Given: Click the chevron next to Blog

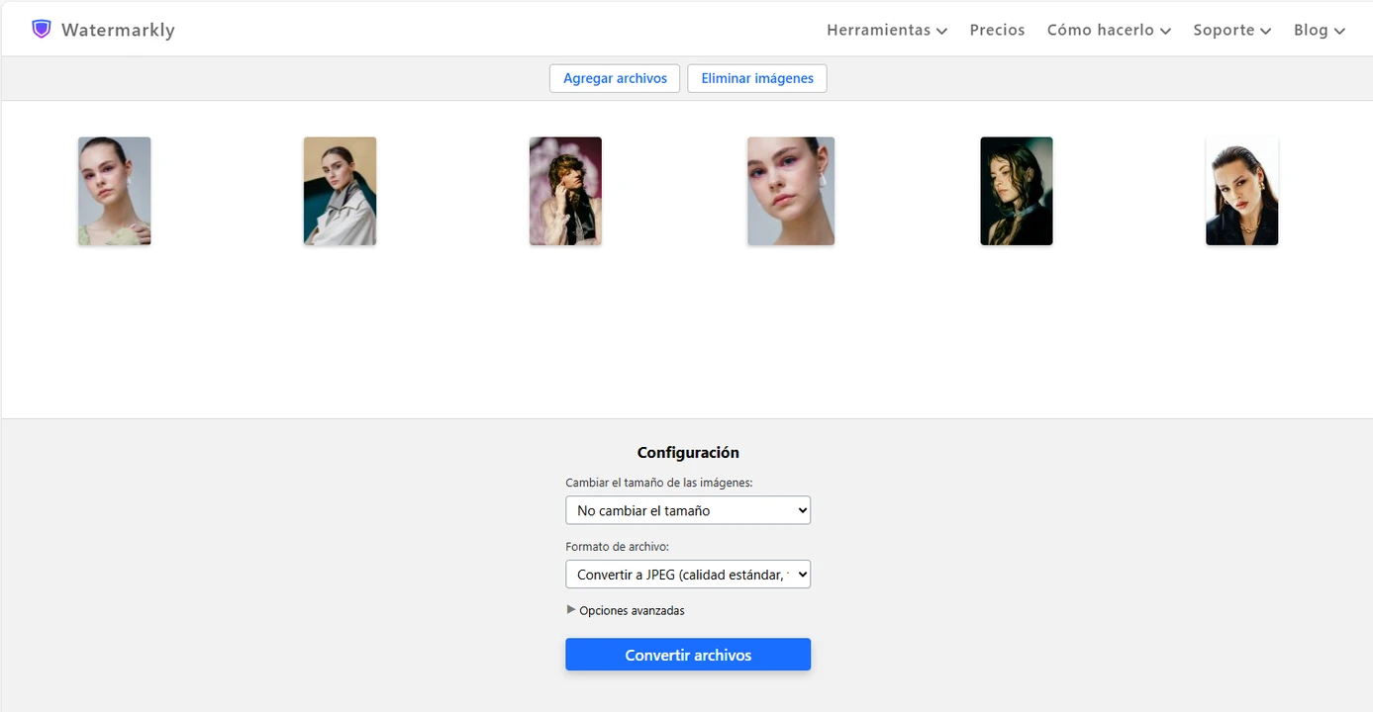Looking at the screenshot, I should click(1339, 31).
